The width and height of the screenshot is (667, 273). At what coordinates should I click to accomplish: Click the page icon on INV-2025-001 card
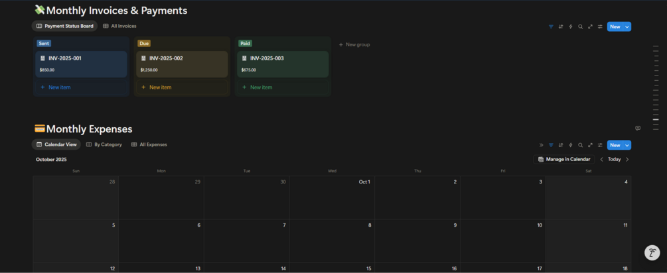(42, 58)
